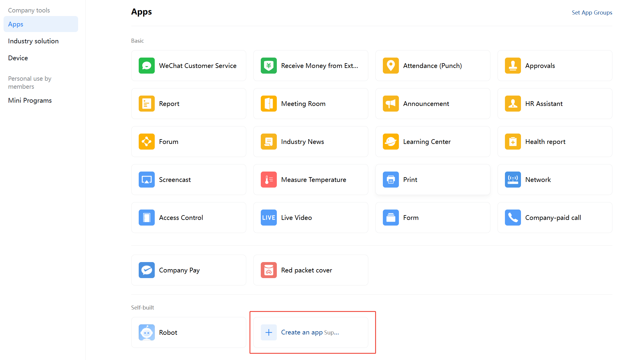Click Create an app plus button

(x=269, y=332)
